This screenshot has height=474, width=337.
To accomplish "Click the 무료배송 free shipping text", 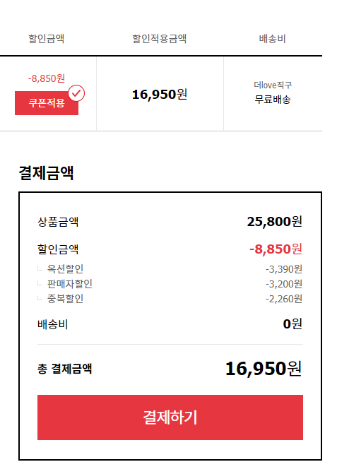I will coord(273,100).
